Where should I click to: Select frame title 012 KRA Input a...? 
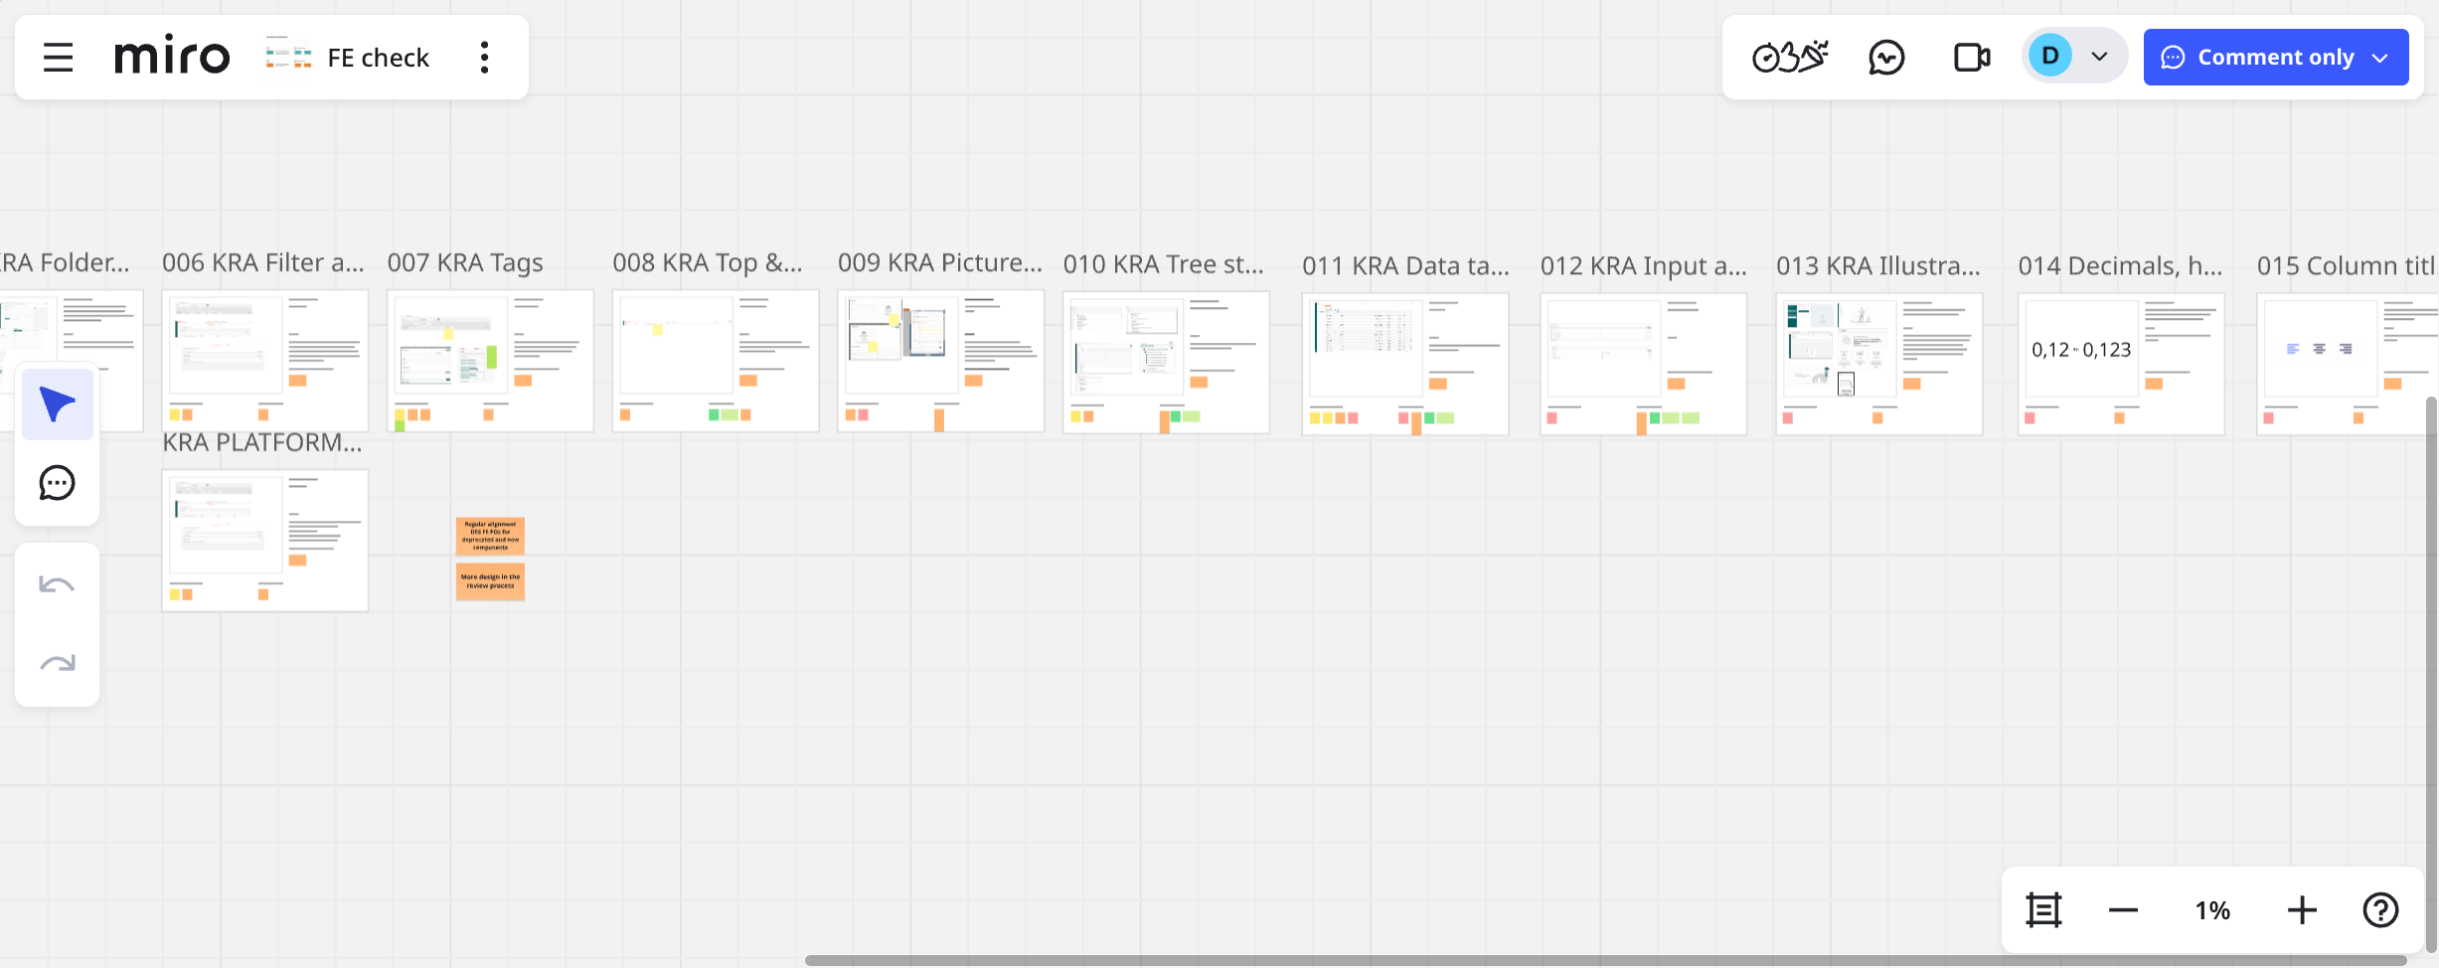click(1643, 265)
